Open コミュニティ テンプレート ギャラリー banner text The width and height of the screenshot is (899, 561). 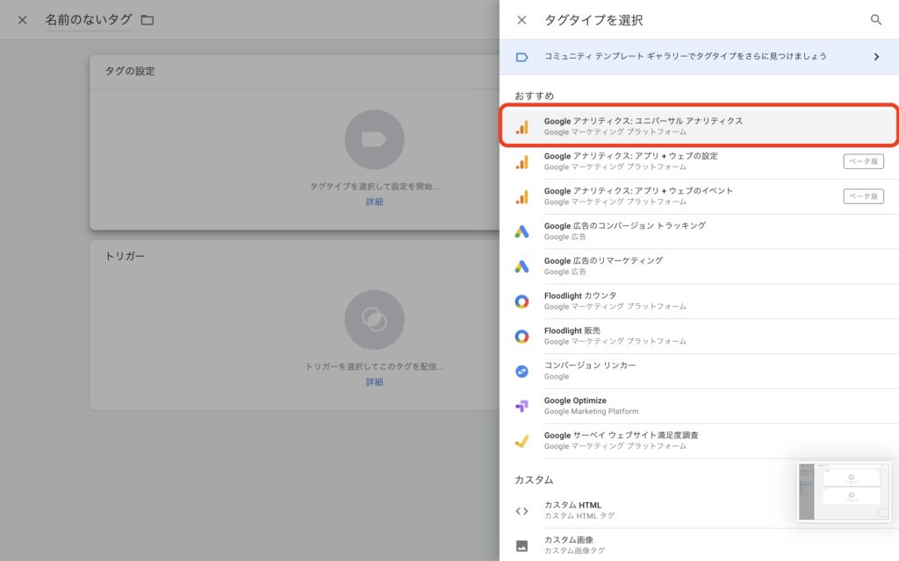point(685,56)
